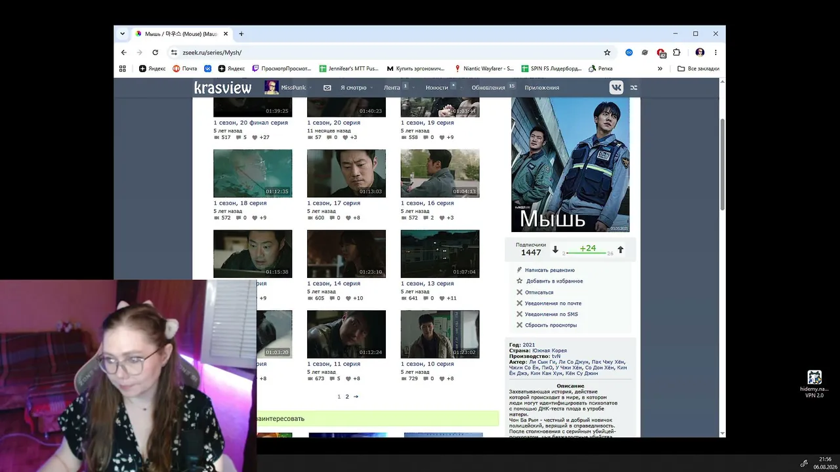
Task: Click the browser back arrow
Action: [x=124, y=52]
